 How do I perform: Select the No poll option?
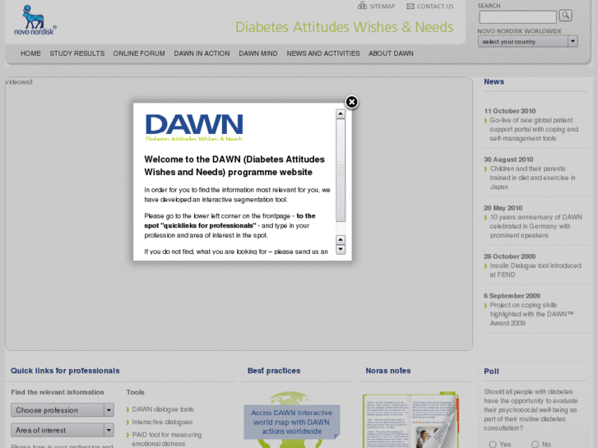535,444
